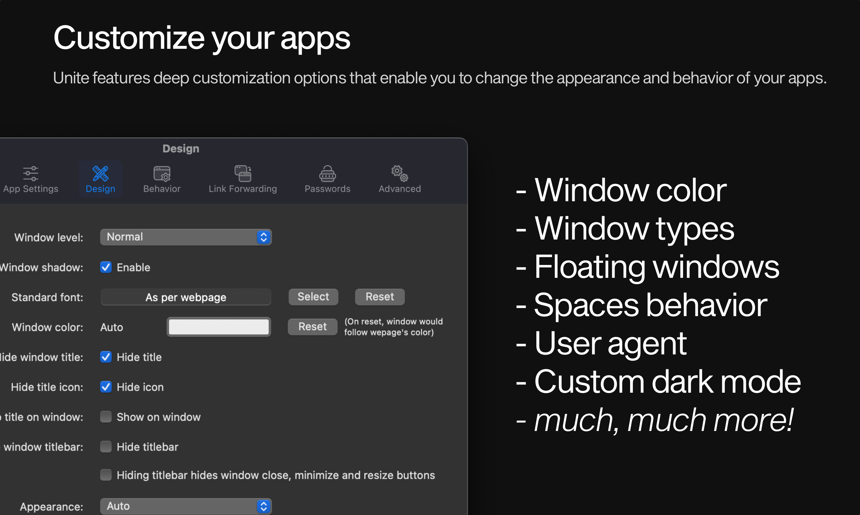860x515 pixels.
Task: Click Select for Standard font
Action: click(x=313, y=297)
